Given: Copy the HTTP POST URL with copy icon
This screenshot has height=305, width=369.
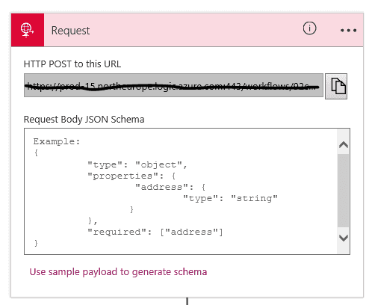Looking at the screenshot, I should [336, 86].
